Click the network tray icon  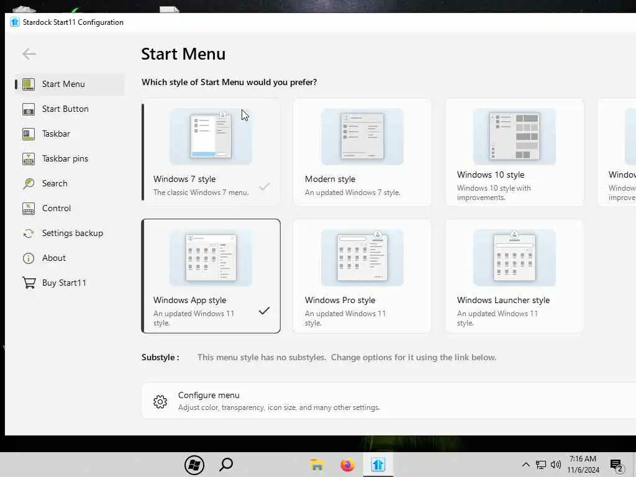point(541,465)
